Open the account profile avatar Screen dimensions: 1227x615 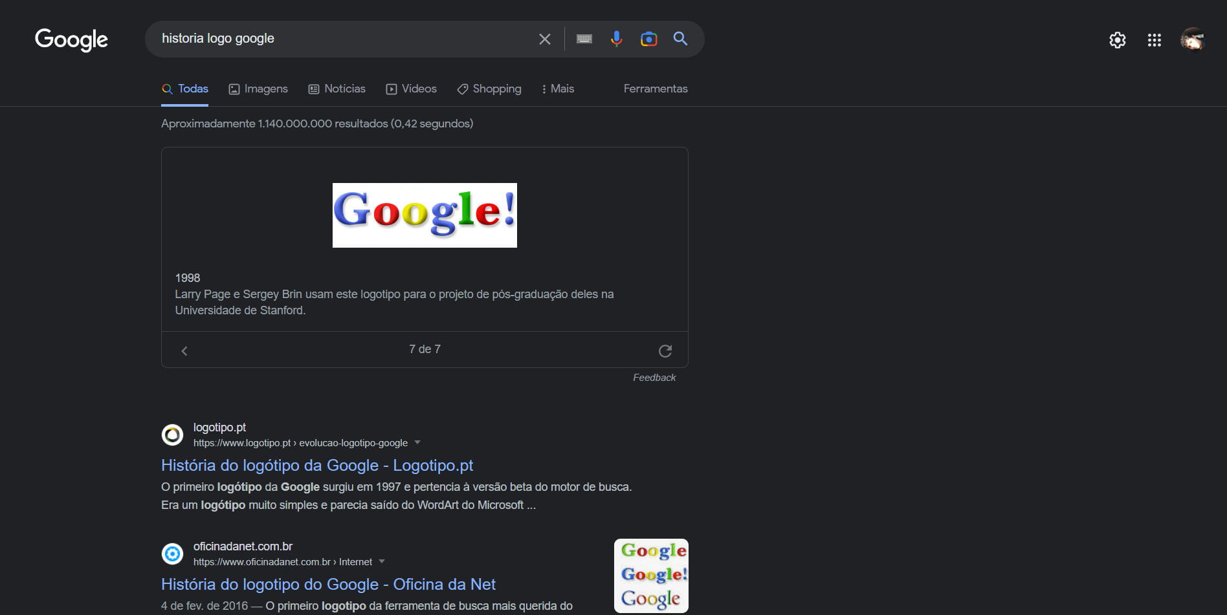pos(1193,40)
